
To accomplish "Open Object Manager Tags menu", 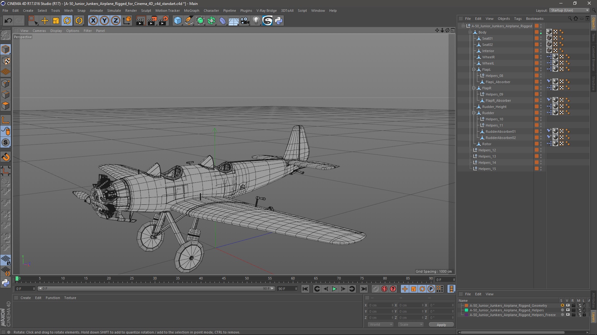I will (x=518, y=19).
